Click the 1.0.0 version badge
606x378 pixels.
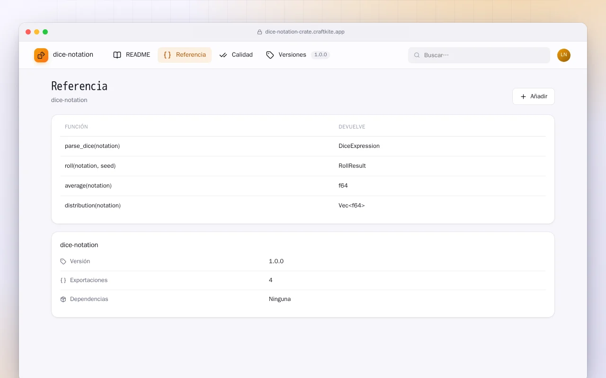tap(321, 55)
